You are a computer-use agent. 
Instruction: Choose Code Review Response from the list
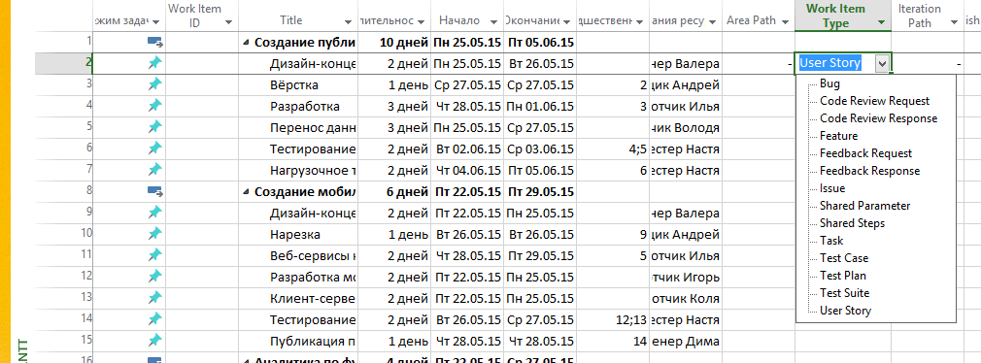pyautogui.click(x=878, y=118)
